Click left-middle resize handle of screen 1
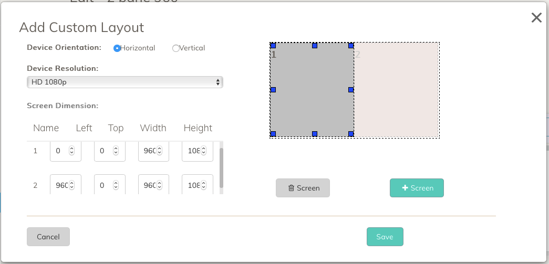549x264 pixels. click(273, 90)
